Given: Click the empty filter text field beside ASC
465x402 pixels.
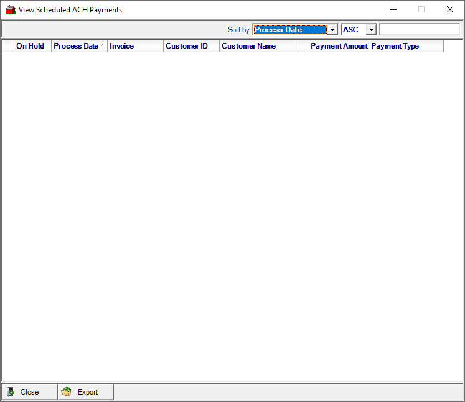Looking at the screenshot, I should click(x=419, y=30).
